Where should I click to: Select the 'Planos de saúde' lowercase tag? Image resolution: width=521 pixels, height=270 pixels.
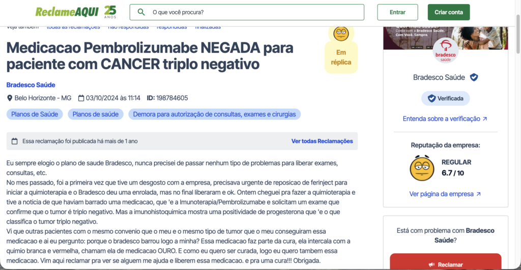point(96,114)
